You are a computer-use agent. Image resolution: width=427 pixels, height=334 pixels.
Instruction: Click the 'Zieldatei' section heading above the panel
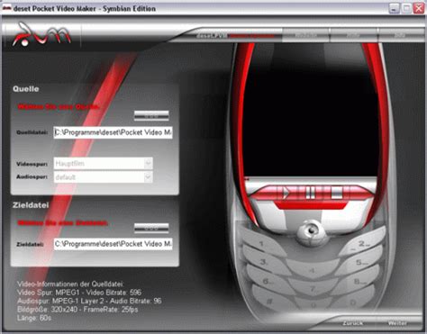pyautogui.click(x=31, y=205)
